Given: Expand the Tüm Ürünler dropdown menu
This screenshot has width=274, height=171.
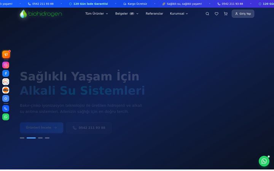Looking at the screenshot, I should coord(96,14).
